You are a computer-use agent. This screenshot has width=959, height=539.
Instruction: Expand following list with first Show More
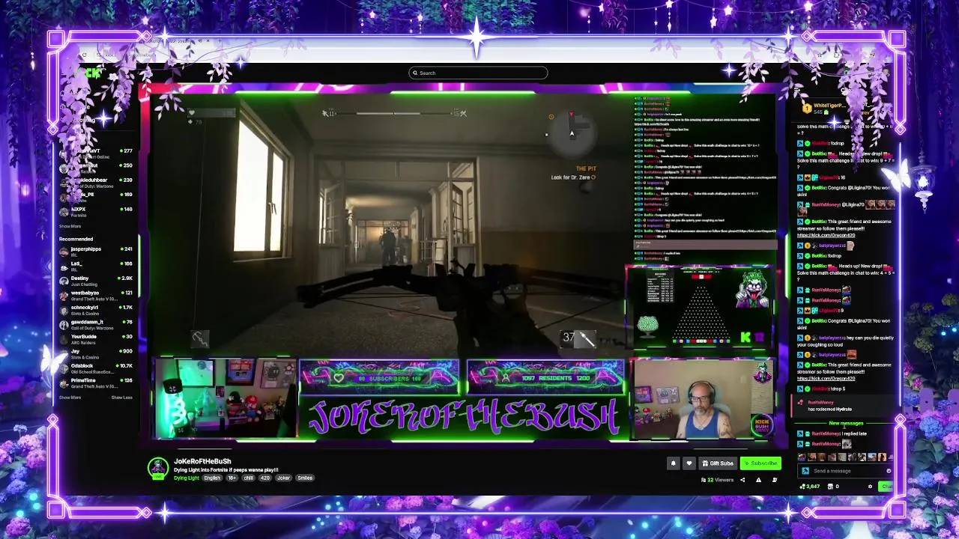pyautogui.click(x=70, y=226)
